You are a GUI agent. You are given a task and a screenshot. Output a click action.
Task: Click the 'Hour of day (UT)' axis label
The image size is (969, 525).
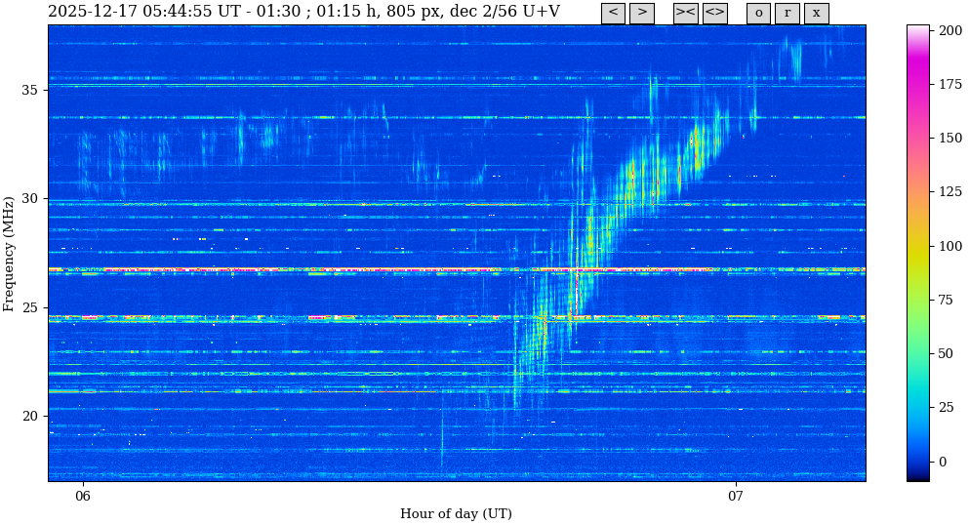point(456,514)
